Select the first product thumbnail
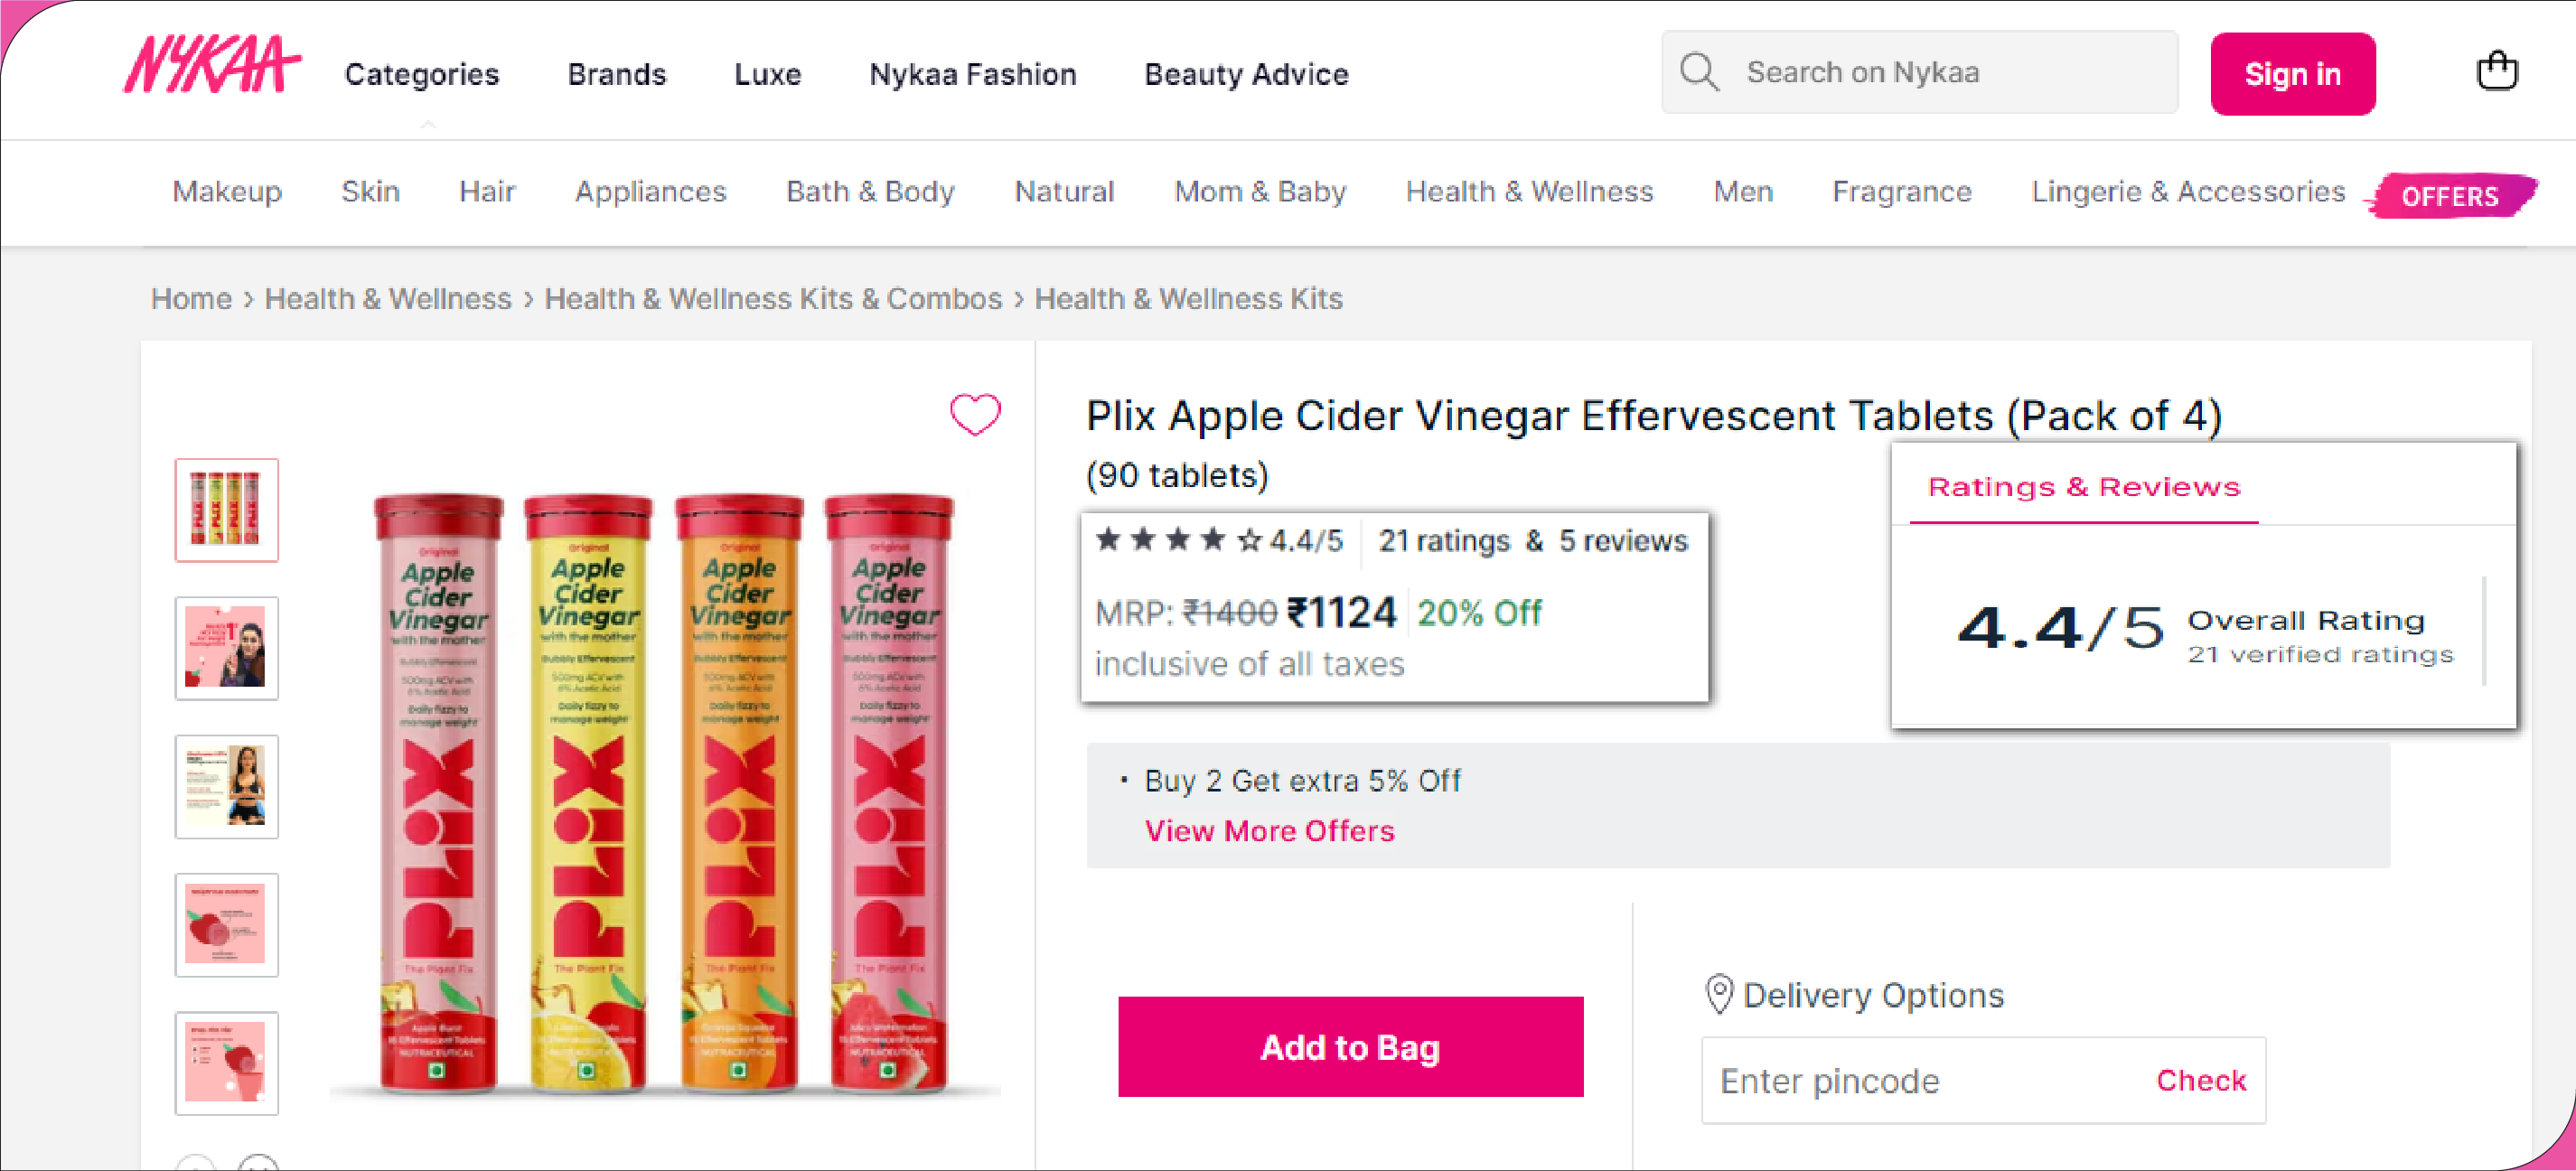The image size is (2576, 1171). pyautogui.click(x=227, y=510)
